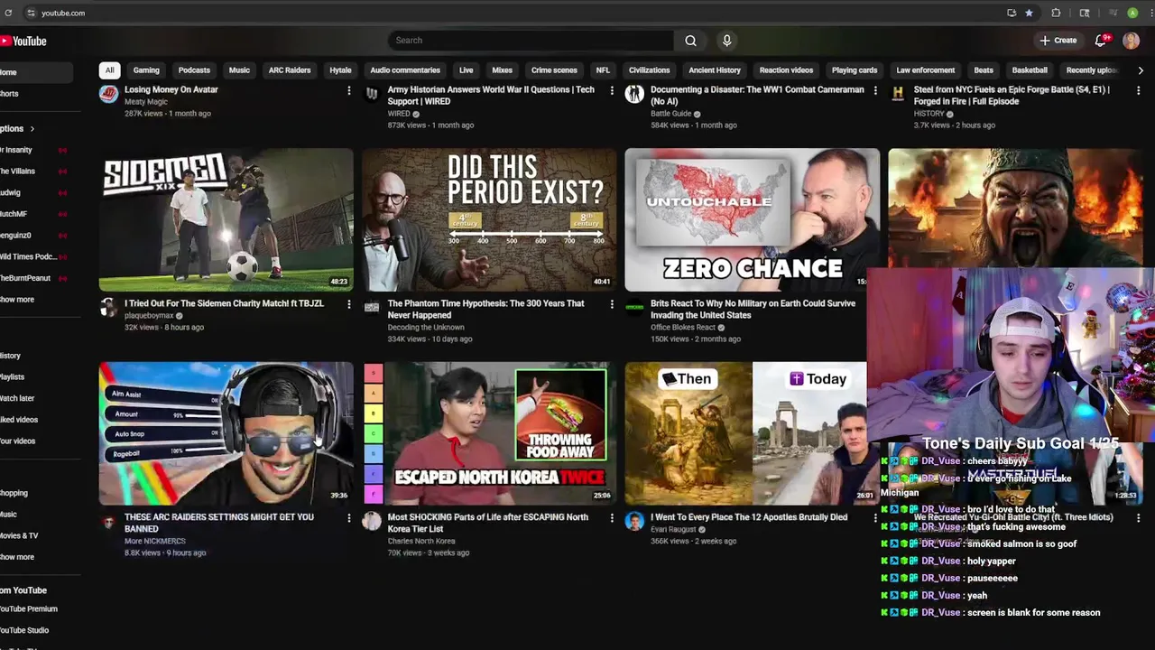Open More NICKMERCS channel name
The height and width of the screenshot is (650, 1155).
tap(154, 541)
